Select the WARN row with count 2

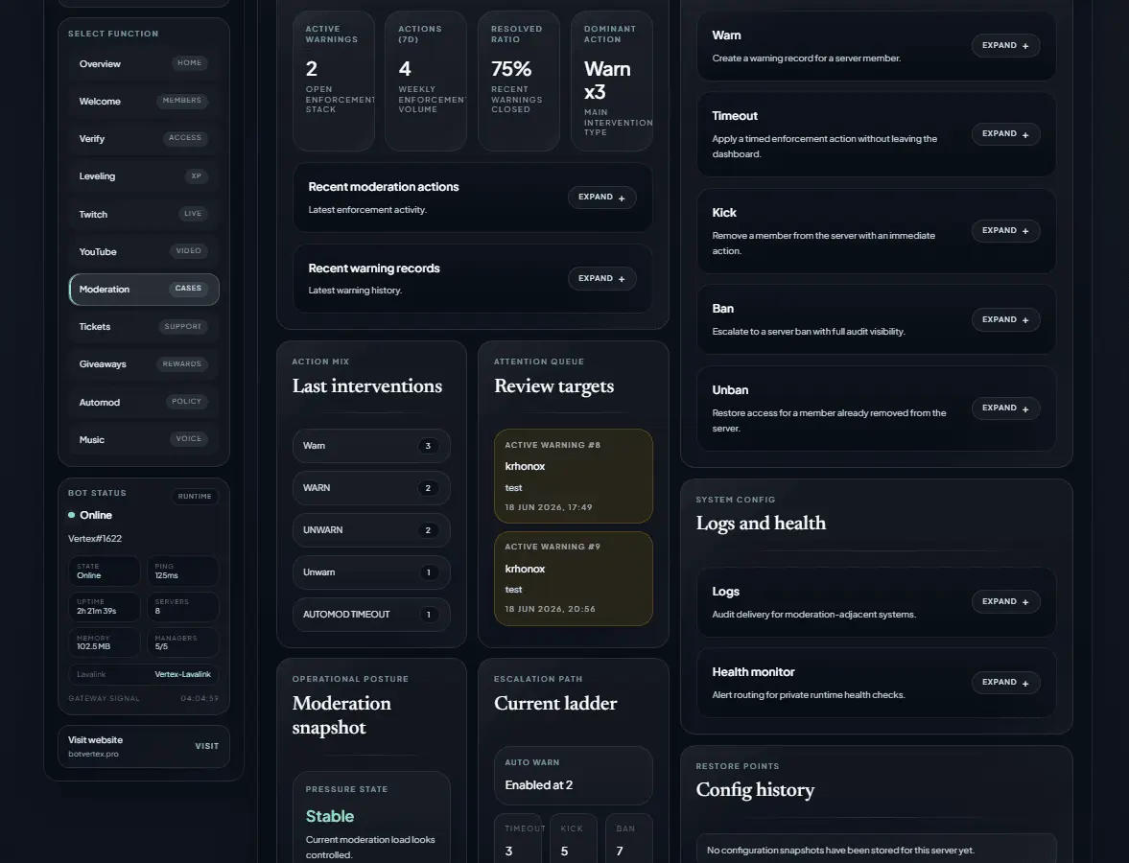pyautogui.click(x=371, y=488)
